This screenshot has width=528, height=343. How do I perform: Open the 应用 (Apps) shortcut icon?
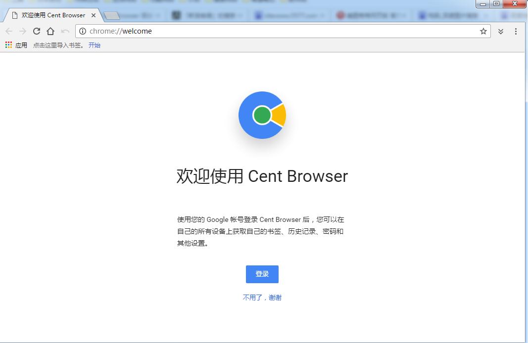click(x=8, y=45)
